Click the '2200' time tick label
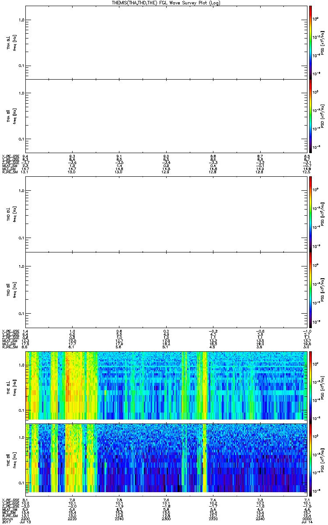 [26, 518]
